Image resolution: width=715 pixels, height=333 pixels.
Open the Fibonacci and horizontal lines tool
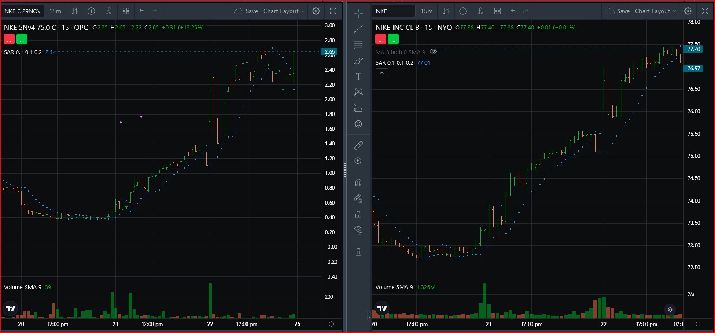pyautogui.click(x=358, y=45)
